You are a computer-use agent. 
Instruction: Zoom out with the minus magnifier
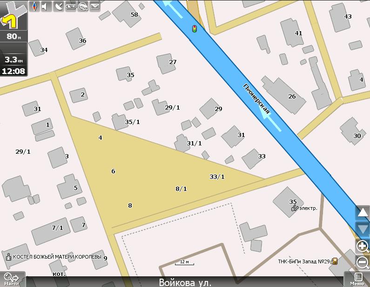coord(363,262)
